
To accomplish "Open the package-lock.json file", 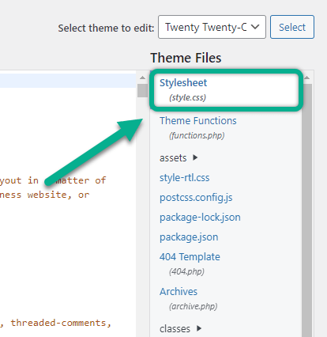I will click(x=200, y=218).
